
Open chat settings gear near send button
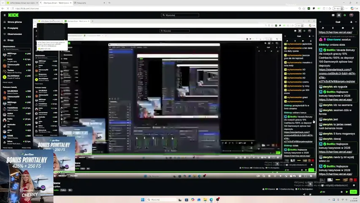coord(341,192)
